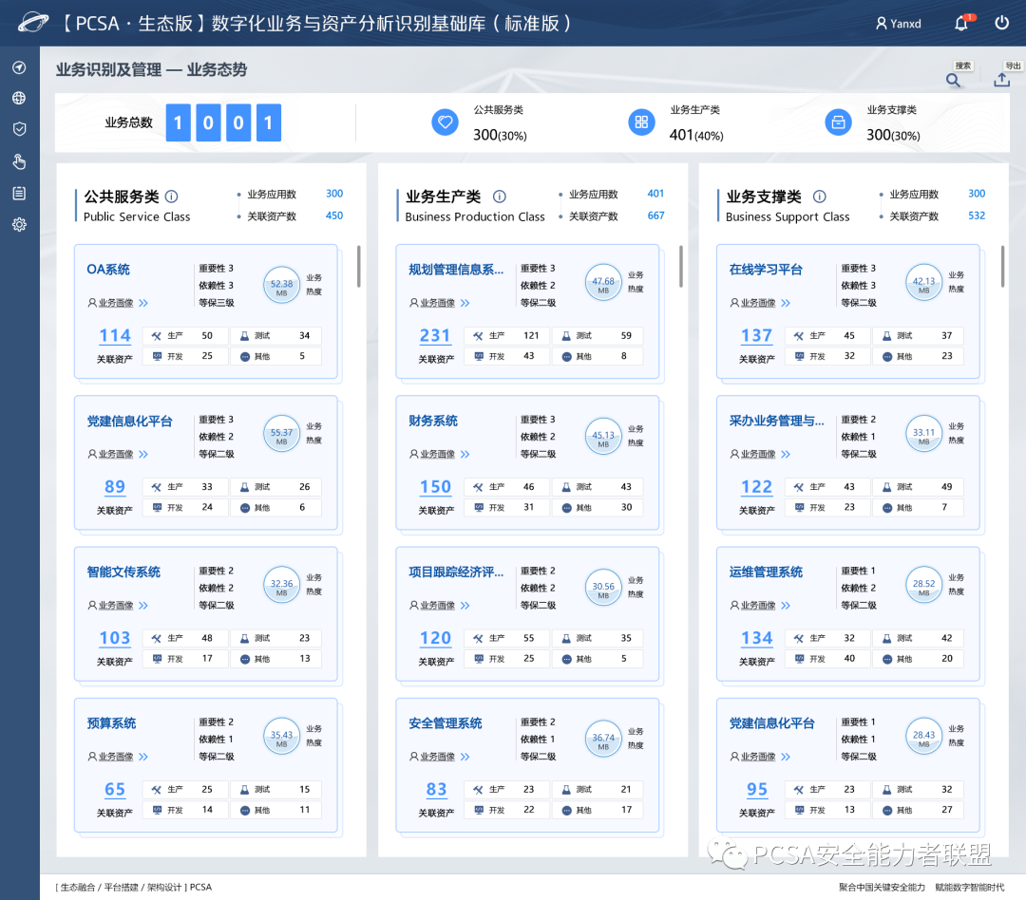This screenshot has height=900, width=1026.
Task: Open the globe icon in sidebar
Action: [19, 98]
